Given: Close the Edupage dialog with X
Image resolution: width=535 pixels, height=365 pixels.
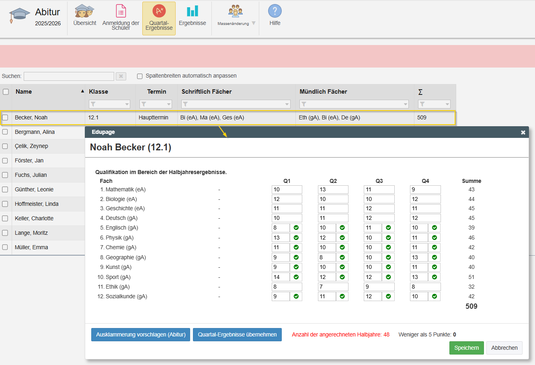Looking at the screenshot, I should click(523, 132).
